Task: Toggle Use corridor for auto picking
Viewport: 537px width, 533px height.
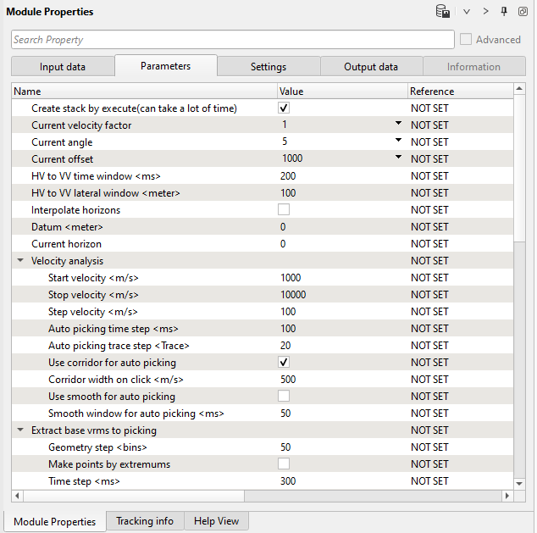Action: (x=285, y=363)
